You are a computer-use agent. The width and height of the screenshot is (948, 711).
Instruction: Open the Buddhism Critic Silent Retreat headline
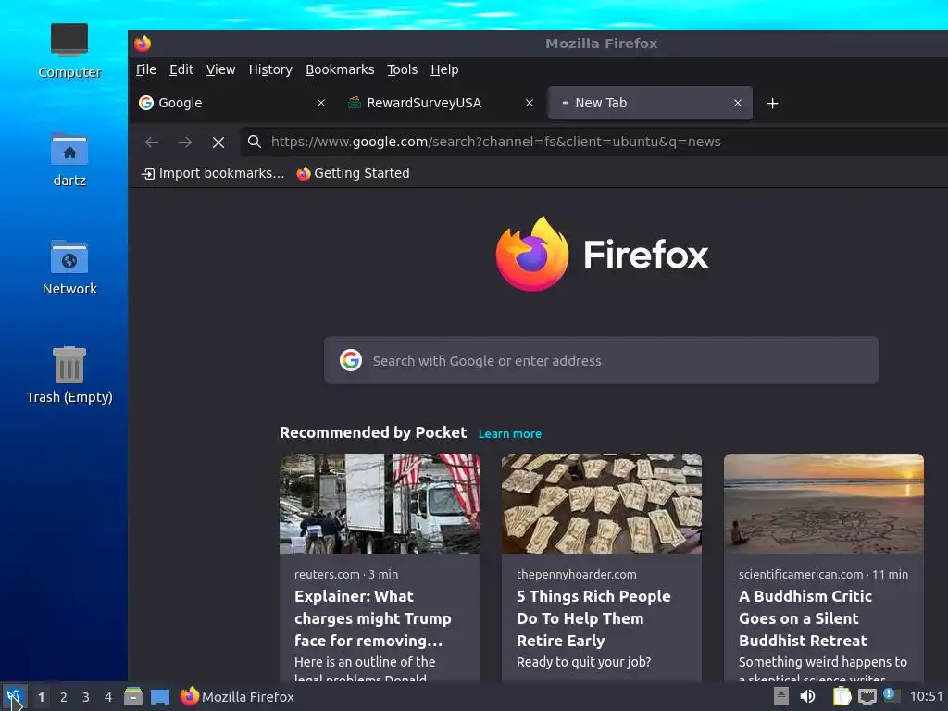[805, 618]
